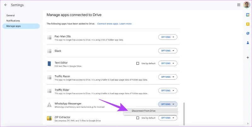Click the Pac-Man 256 app name
The width and height of the screenshot is (252, 127).
coord(62,36)
